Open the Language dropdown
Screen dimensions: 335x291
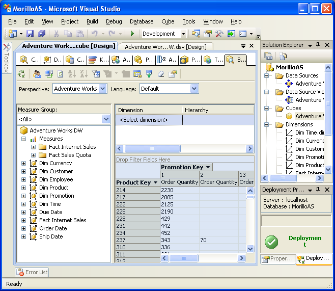click(194, 89)
